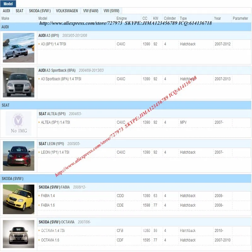Click the AUDI A3 Sportback (8PA) heading
Screen dimensions: 252x252
pyautogui.click(x=57, y=70)
